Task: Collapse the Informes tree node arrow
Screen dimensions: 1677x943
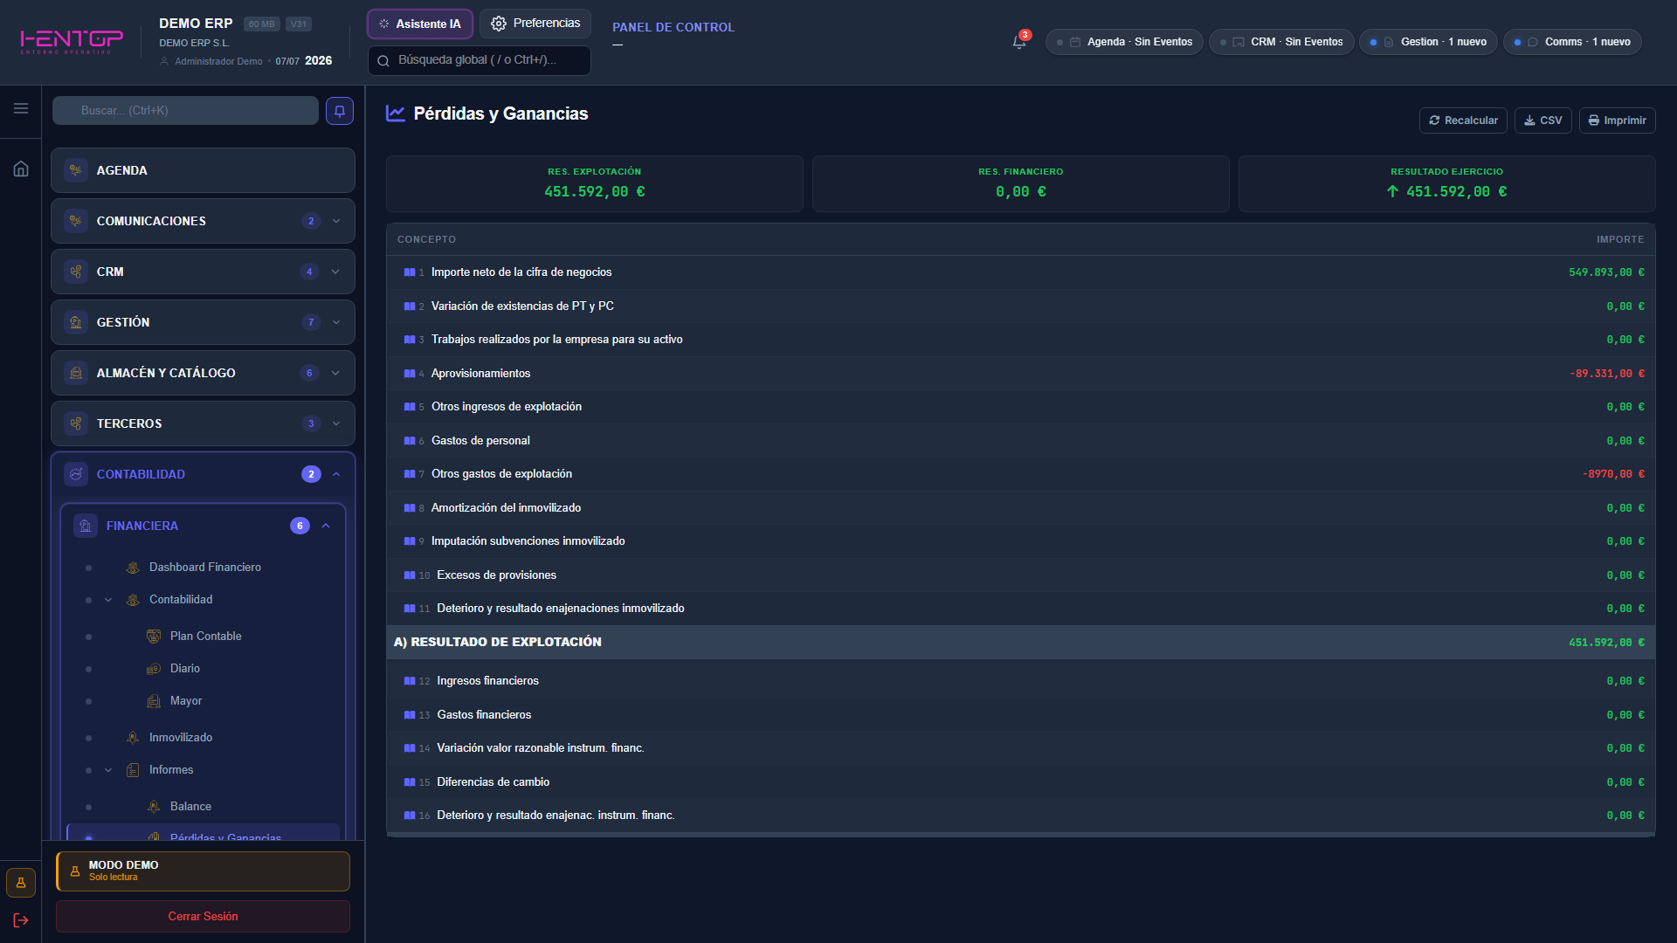Action: (x=108, y=770)
